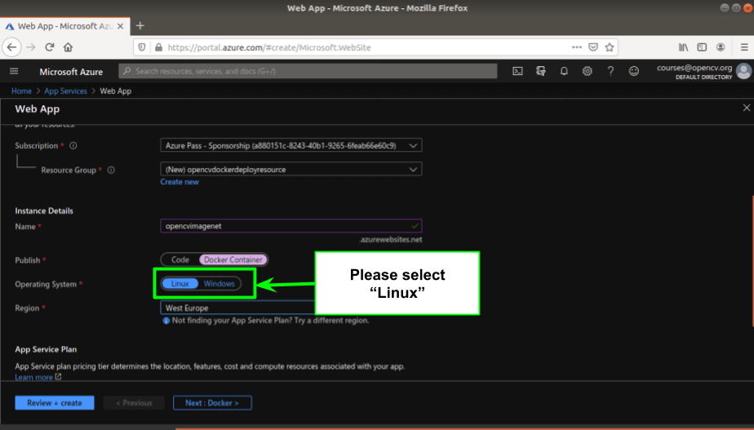
Task: Reload the Azure portal page
Action: 49,47
